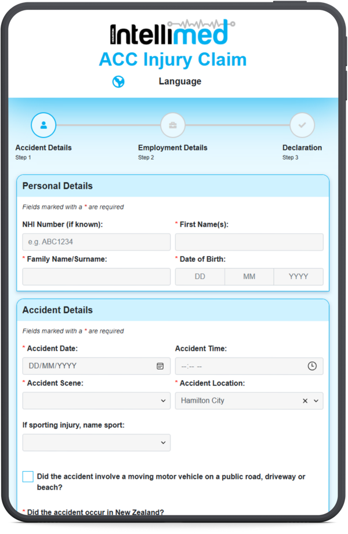
Task: Click the Accident Date input field
Action: pyautogui.click(x=96, y=366)
